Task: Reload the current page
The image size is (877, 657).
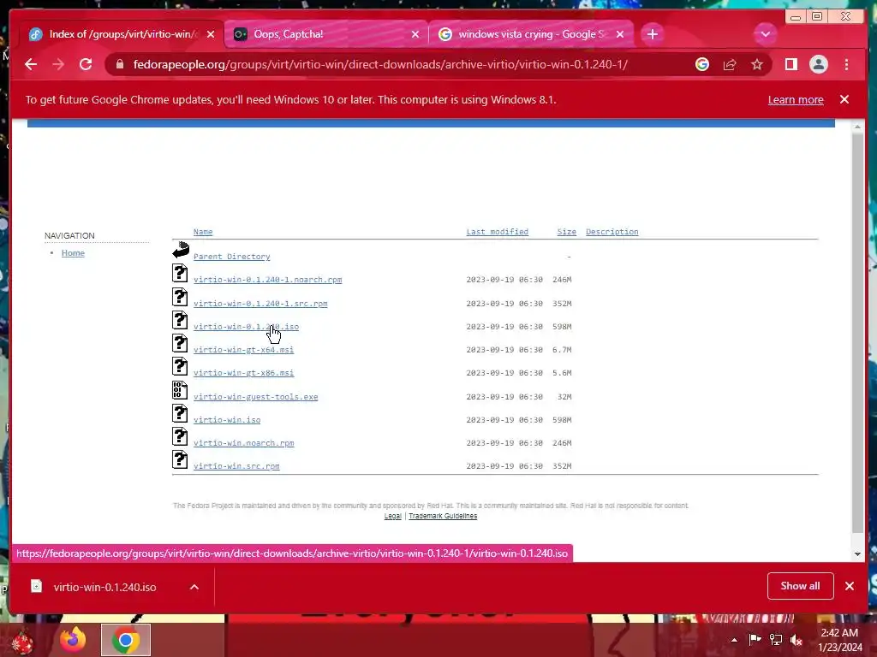Action: tap(86, 64)
